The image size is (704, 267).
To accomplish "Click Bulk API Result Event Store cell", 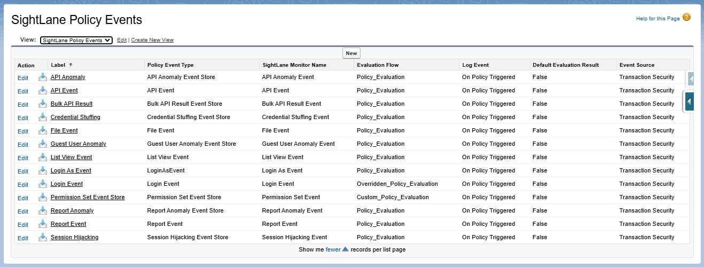I will click(x=185, y=104).
